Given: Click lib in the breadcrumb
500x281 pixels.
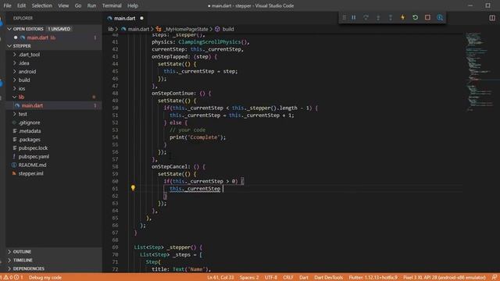Looking at the screenshot, I should [111, 29].
